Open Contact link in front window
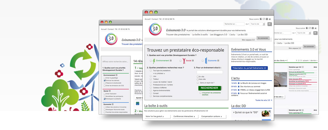The height and width of the screenshot is (130, 328). [x=155, y=19]
